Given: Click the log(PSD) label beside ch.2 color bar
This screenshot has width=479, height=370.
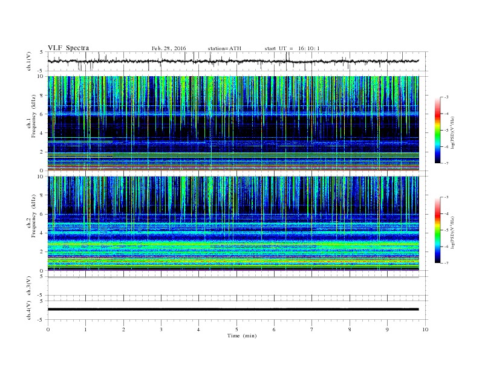Looking at the screenshot, I should pos(452,233).
